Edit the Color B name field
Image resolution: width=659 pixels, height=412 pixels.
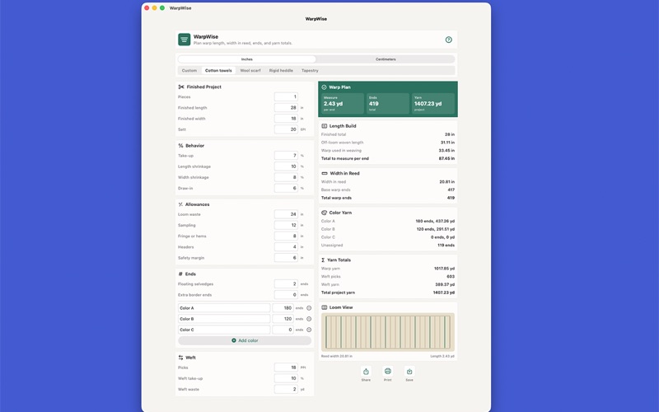[224, 319]
